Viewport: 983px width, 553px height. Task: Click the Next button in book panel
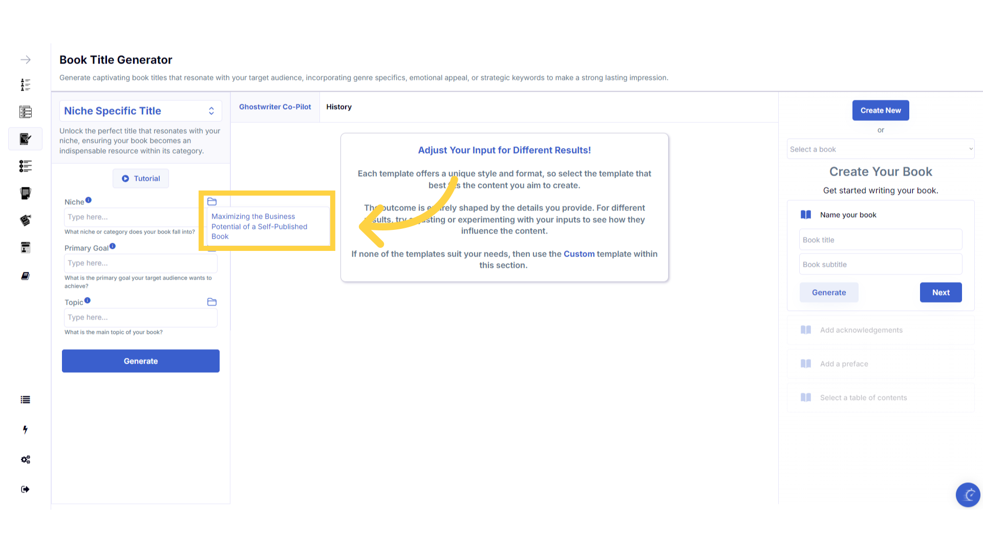(x=941, y=293)
